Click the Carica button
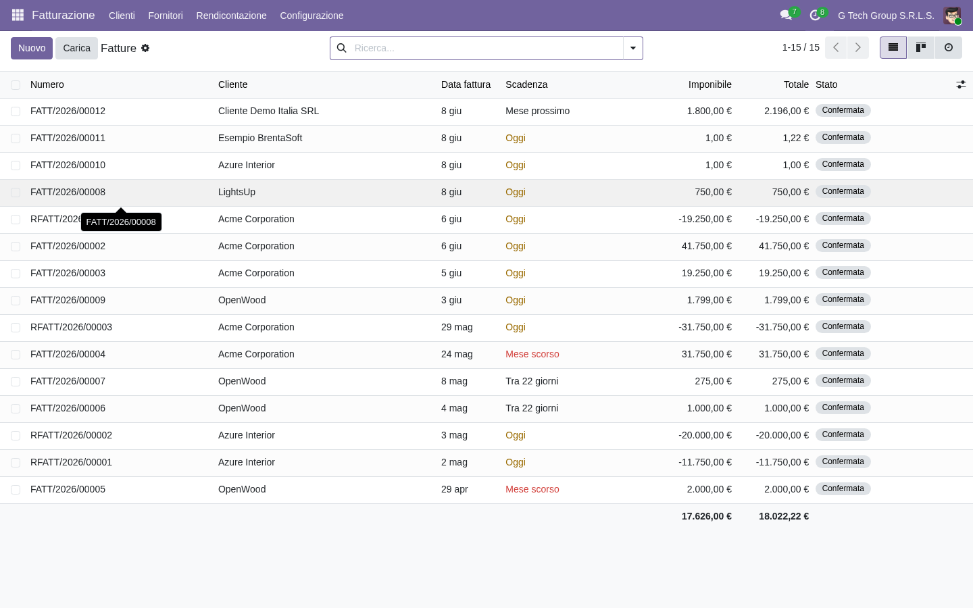973x608 pixels. point(76,48)
